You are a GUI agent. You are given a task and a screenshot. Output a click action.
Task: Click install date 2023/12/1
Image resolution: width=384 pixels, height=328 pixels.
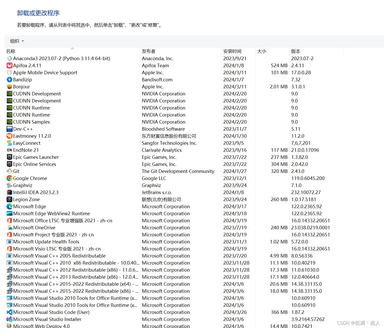point(235,178)
